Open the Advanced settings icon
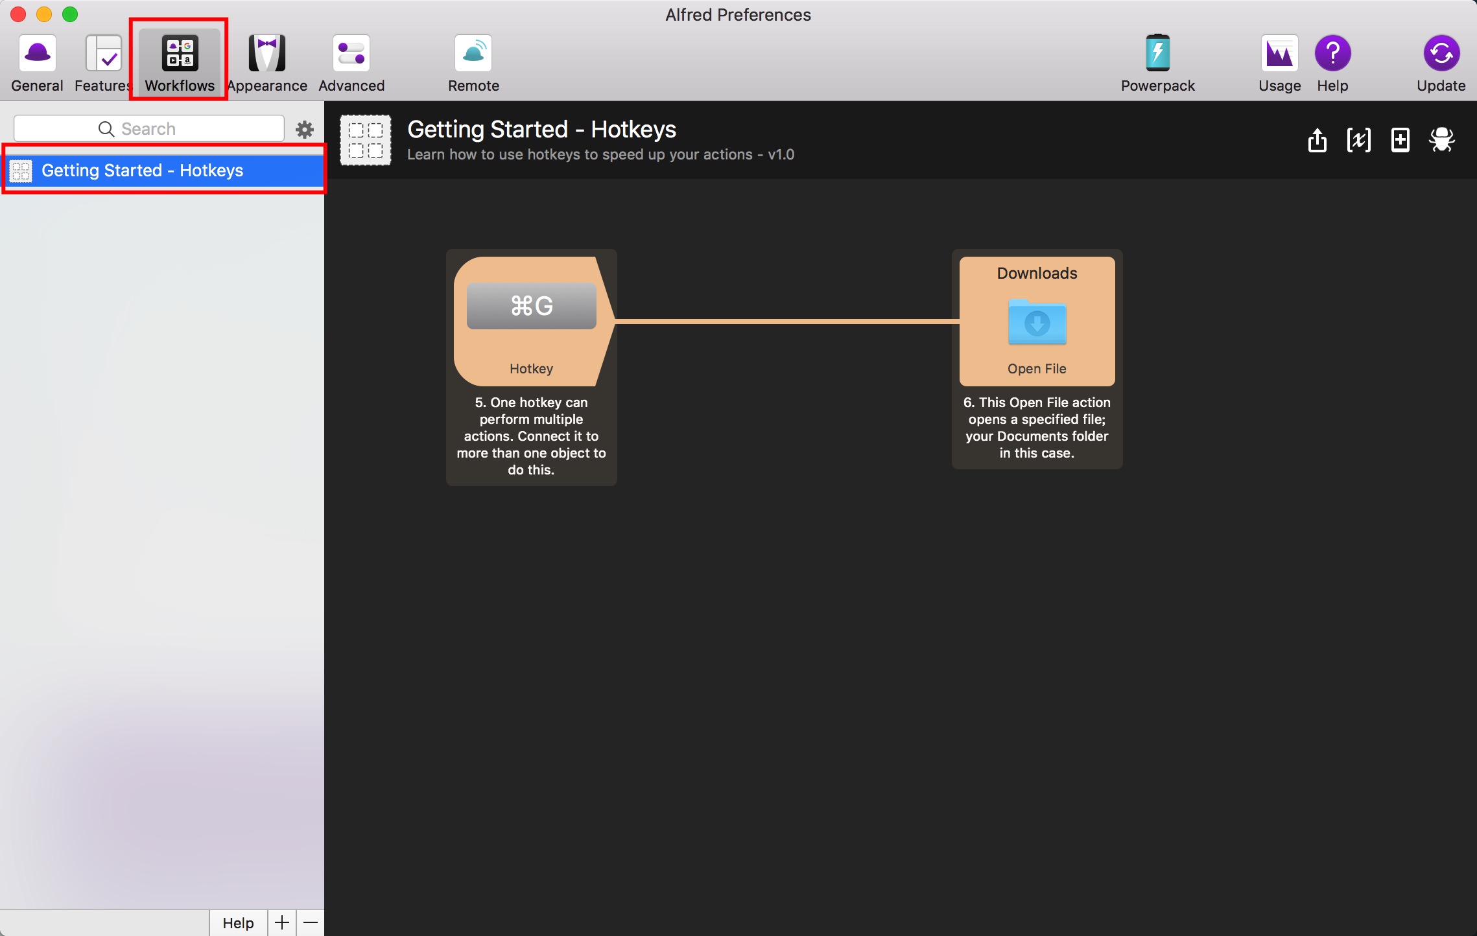This screenshot has width=1477, height=936. pos(351,63)
